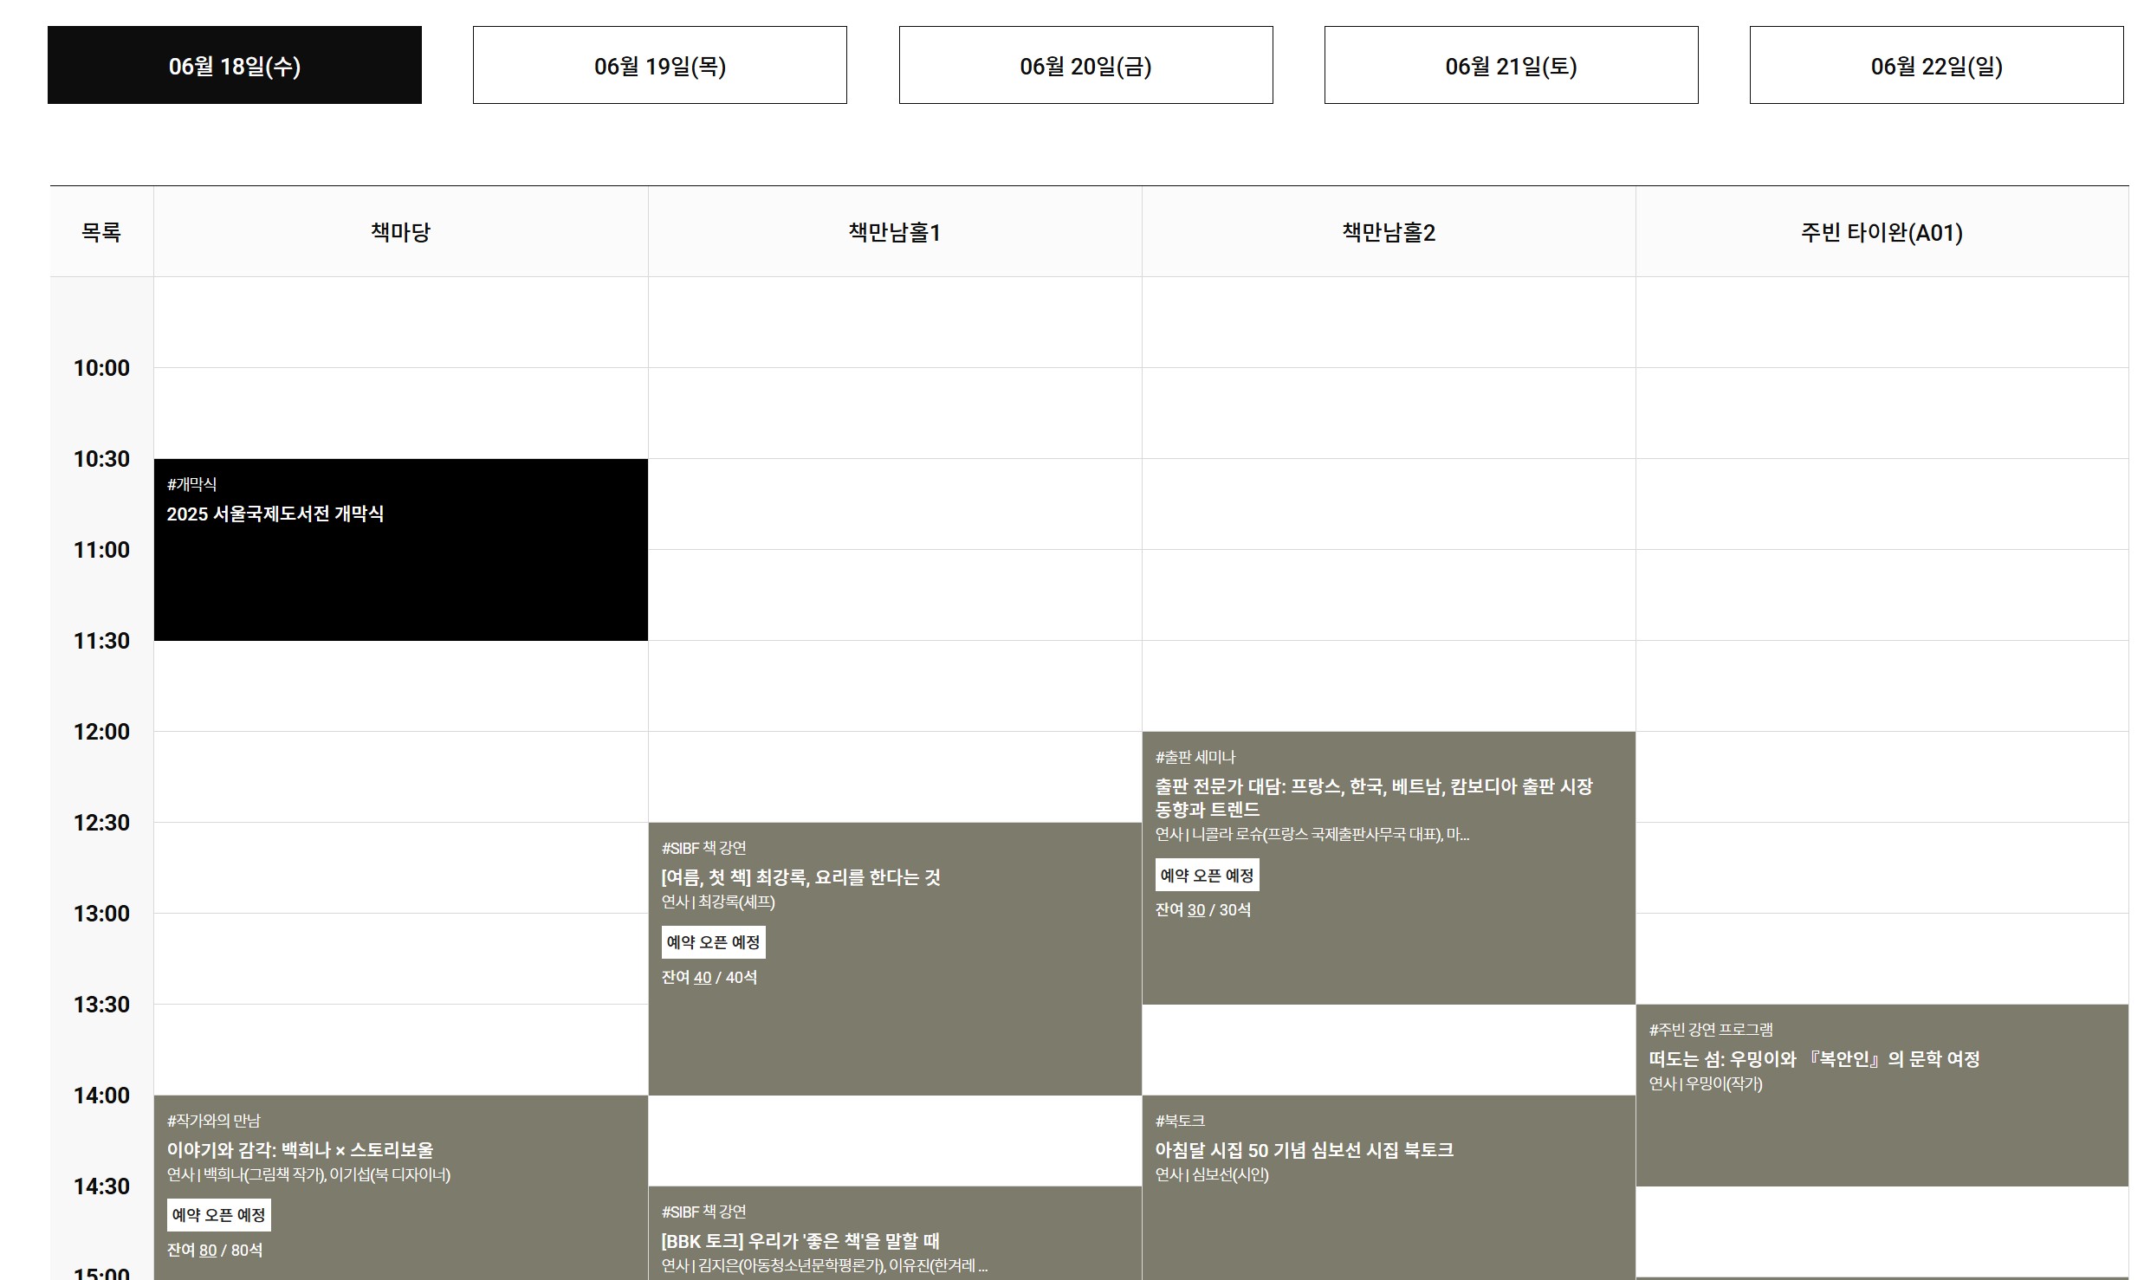
Task: Click 예약 오픈 예정 in 출판 세미나 block
Action: 1207,876
